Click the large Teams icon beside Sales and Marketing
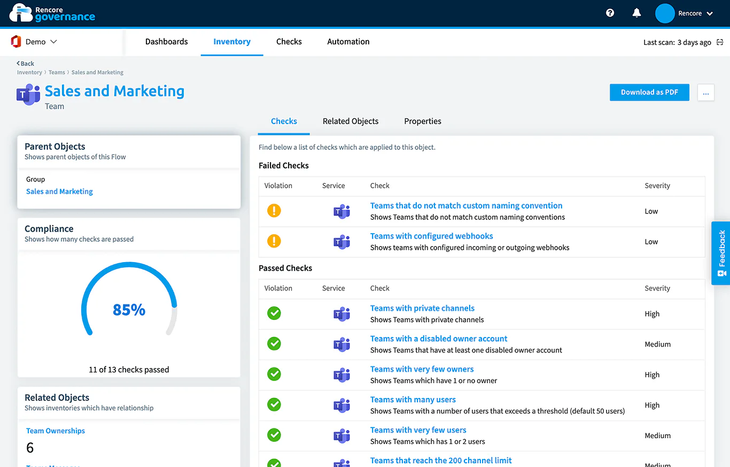Screen dimensions: 730x467 click(x=28, y=95)
